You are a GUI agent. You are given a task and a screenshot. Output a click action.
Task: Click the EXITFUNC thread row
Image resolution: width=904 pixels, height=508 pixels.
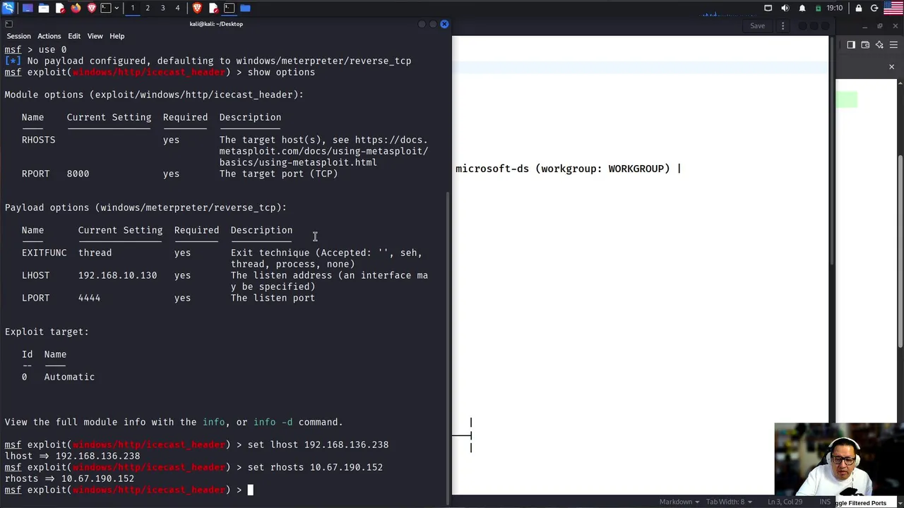click(222, 258)
